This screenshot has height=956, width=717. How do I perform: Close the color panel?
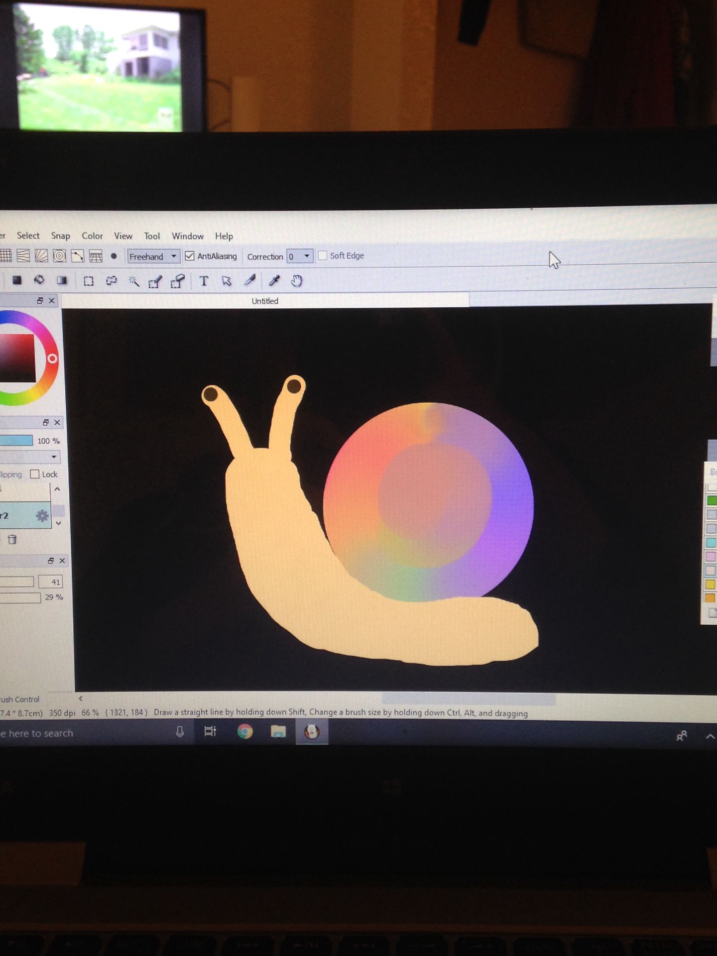[52, 300]
